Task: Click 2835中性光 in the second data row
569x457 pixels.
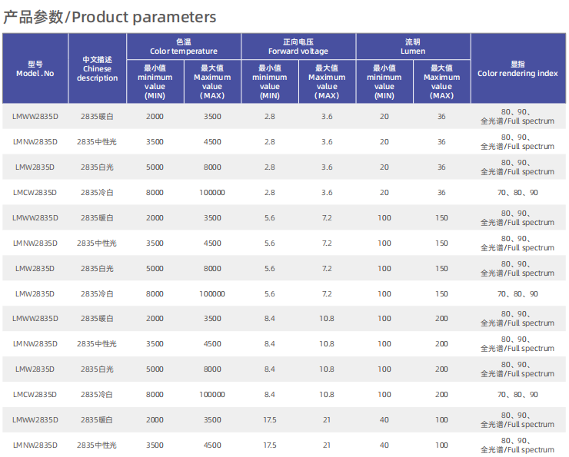Action: click(x=97, y=141)
